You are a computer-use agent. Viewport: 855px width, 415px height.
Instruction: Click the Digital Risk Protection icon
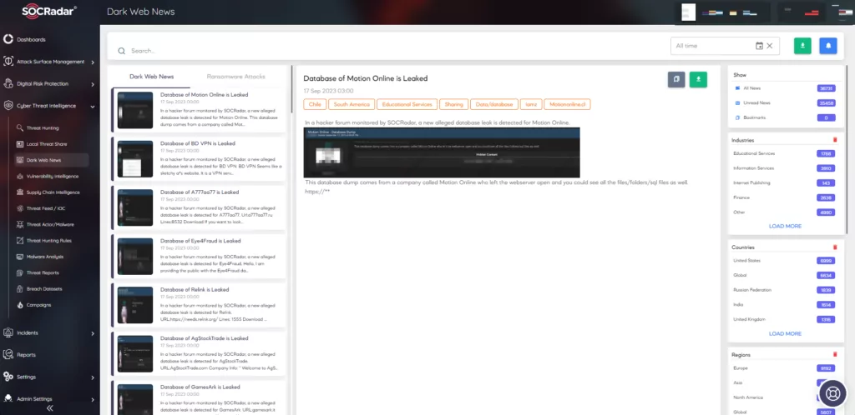(8, 84)
